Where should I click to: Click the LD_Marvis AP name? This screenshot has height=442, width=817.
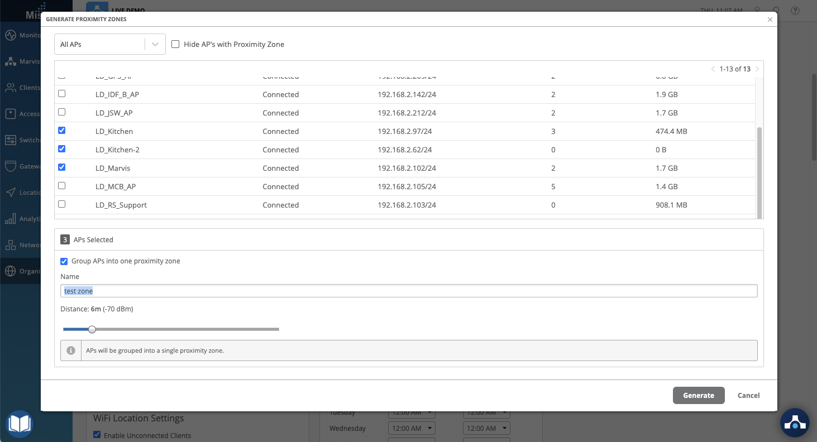pos(113,168)
